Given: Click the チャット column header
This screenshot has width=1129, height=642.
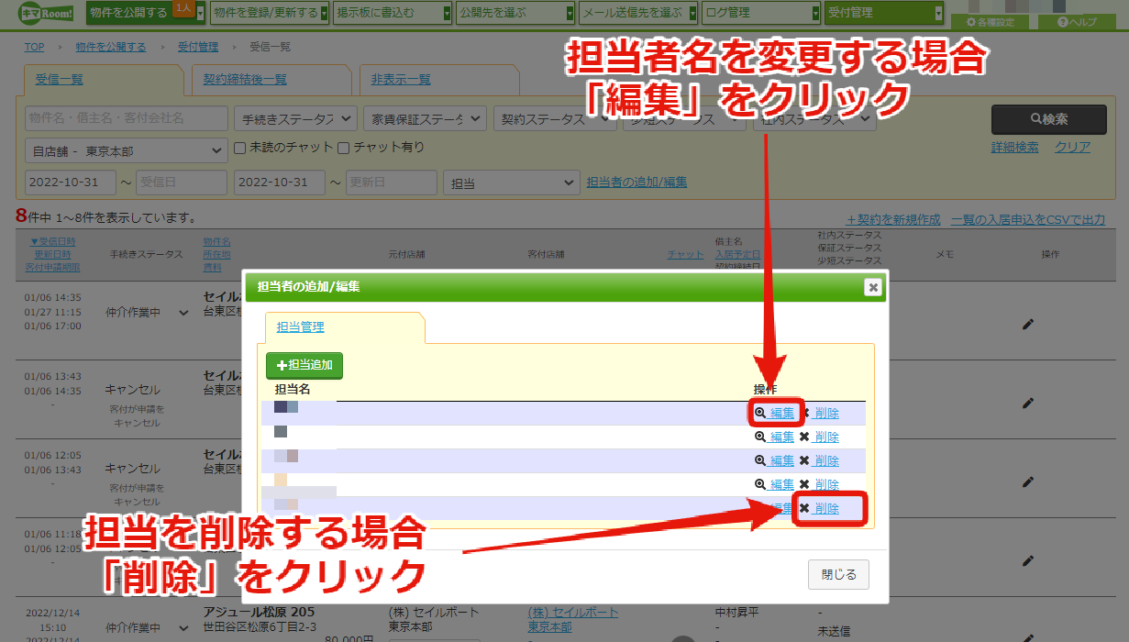Looking at the screenshot, I should [x=685, y=255].
